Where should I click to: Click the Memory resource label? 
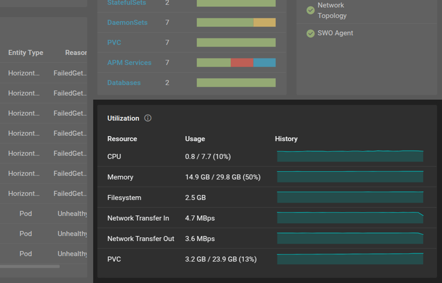[121, 177]
